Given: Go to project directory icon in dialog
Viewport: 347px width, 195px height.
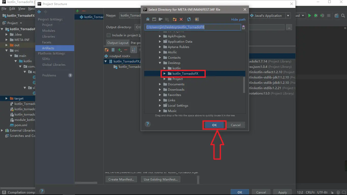Looking at the screenshot, I should (161, 19).
